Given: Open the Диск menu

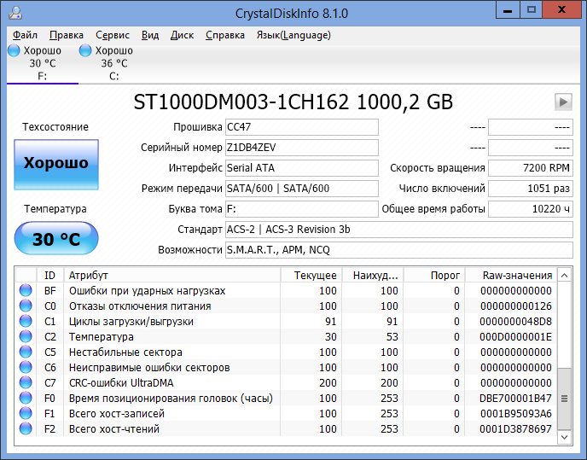Looking at the screenshot, I should [x=182, y=35].
